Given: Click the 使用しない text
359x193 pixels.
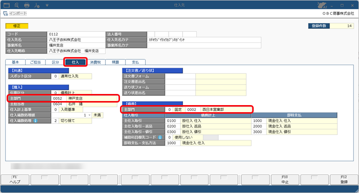Looking at the screenshot, I should pos(183,137).
